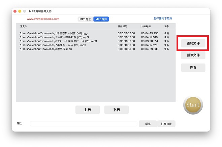Switch to the MP3剪切 tab
The height and width of the screenshot is (147, 222).
tap(85, 19)
